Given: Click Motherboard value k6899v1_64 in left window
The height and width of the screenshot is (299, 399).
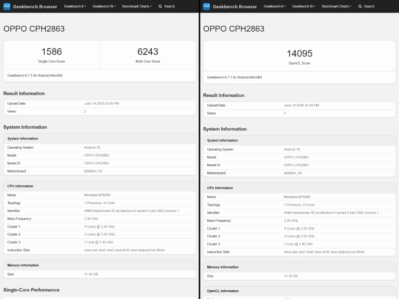Looking at the screenshot, I should [93, 171].
